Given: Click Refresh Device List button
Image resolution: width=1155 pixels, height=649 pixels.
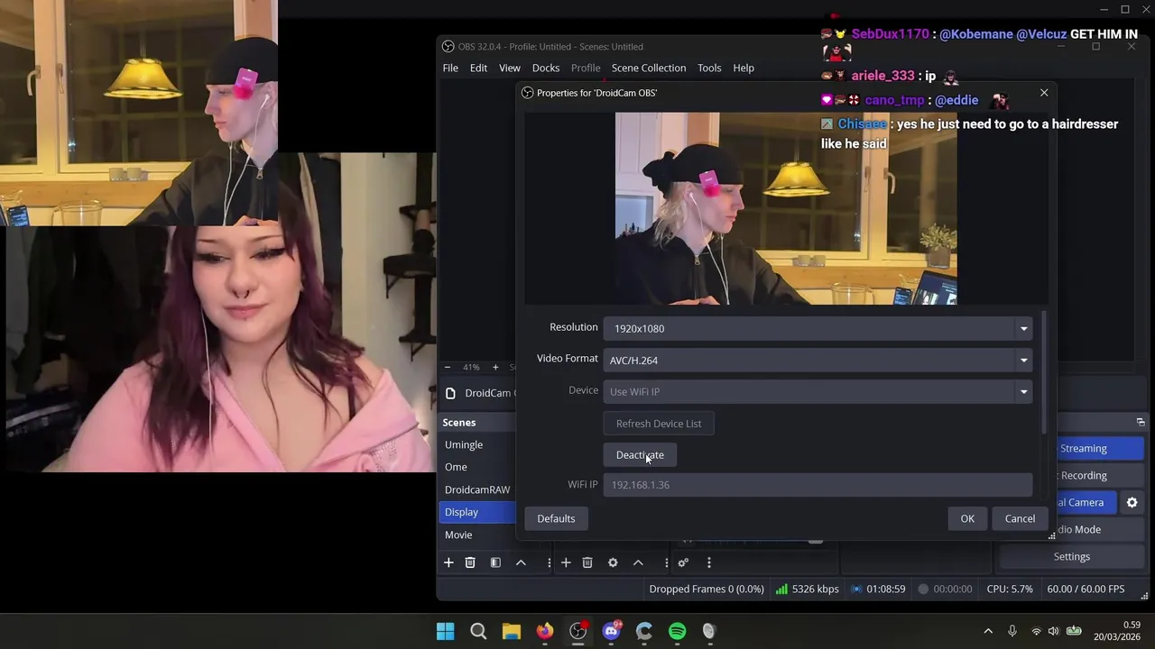Looking at the screenshot, I should [659, 423].
